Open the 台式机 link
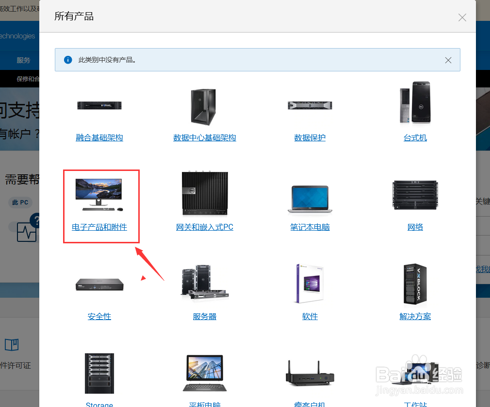 (x=415, y=137)
